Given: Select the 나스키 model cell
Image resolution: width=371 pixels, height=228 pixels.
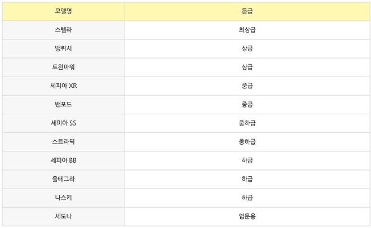Looking at the screenshot, I should pyautogui.click(x=63, y=197).
